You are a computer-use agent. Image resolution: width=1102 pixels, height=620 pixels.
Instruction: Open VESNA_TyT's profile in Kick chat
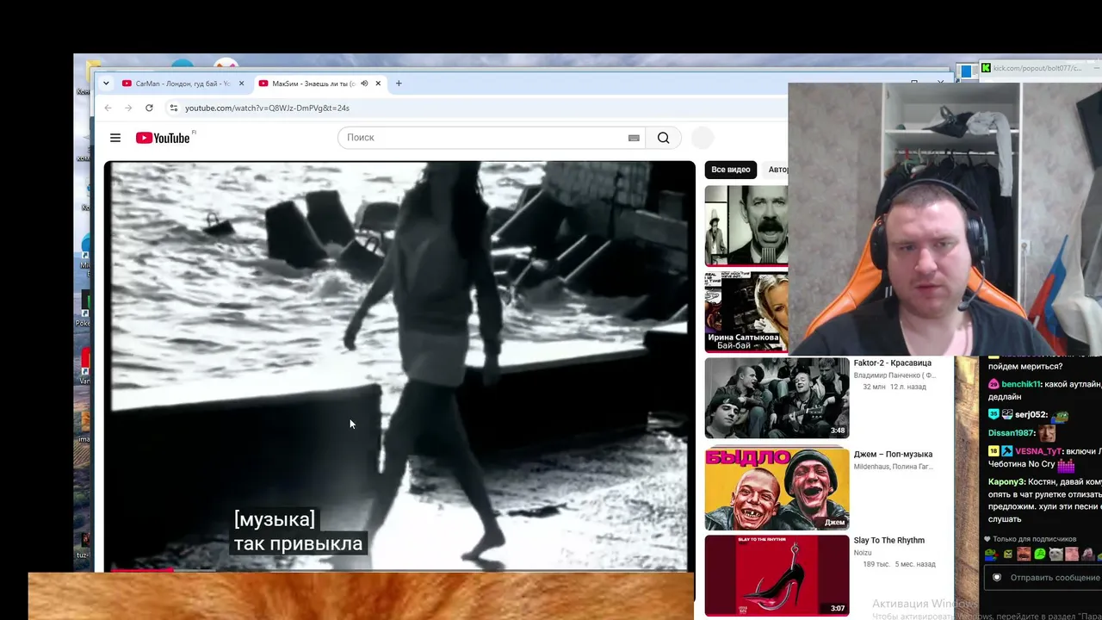coord(1038,451)
